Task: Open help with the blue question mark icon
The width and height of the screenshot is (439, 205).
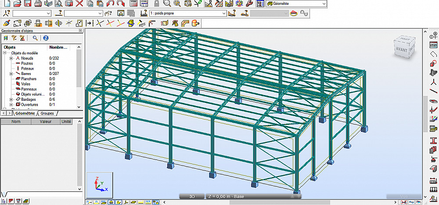Action: [x=46, y=38]
